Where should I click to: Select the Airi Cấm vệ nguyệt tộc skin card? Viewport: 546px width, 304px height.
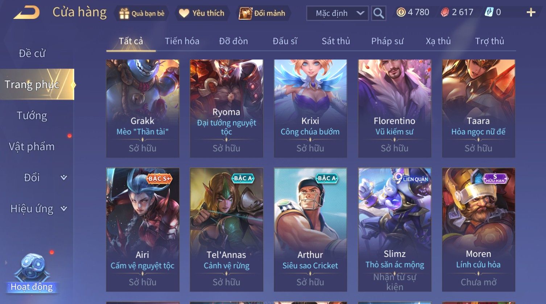pos(143,230)
